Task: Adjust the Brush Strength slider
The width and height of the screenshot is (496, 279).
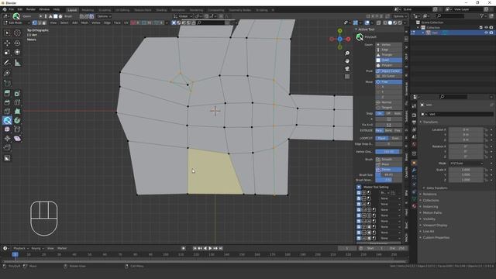Action: [x=389, y=180]
